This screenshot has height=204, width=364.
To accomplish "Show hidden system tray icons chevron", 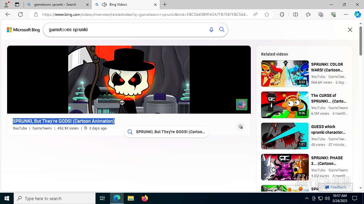I will (307, 198).
